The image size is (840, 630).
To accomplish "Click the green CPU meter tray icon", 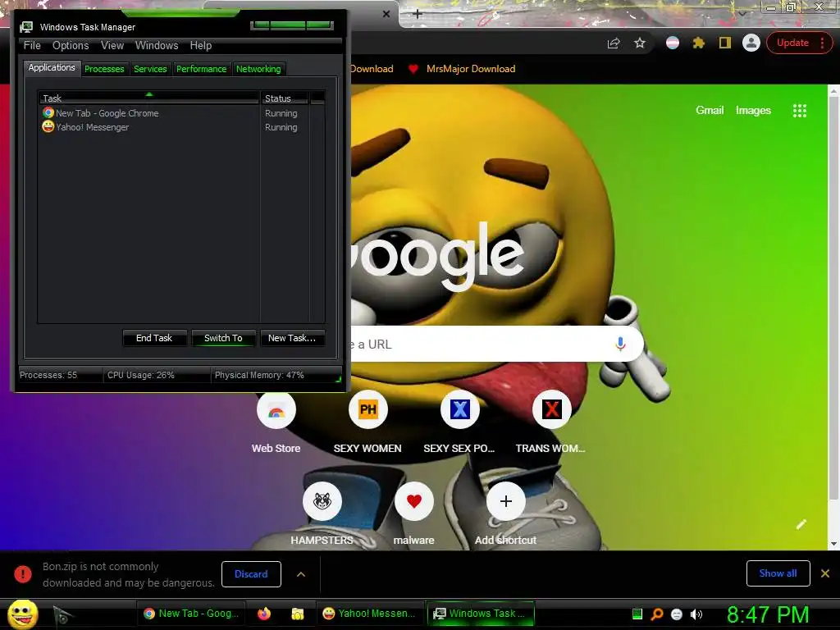I will click(637, 614).
